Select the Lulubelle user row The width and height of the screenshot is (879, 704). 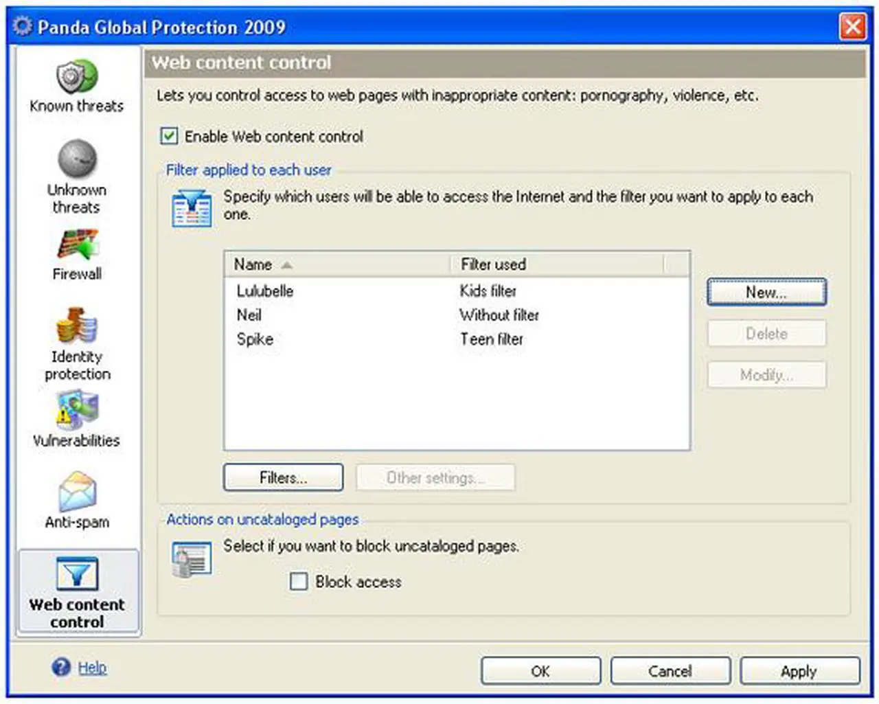456,291
